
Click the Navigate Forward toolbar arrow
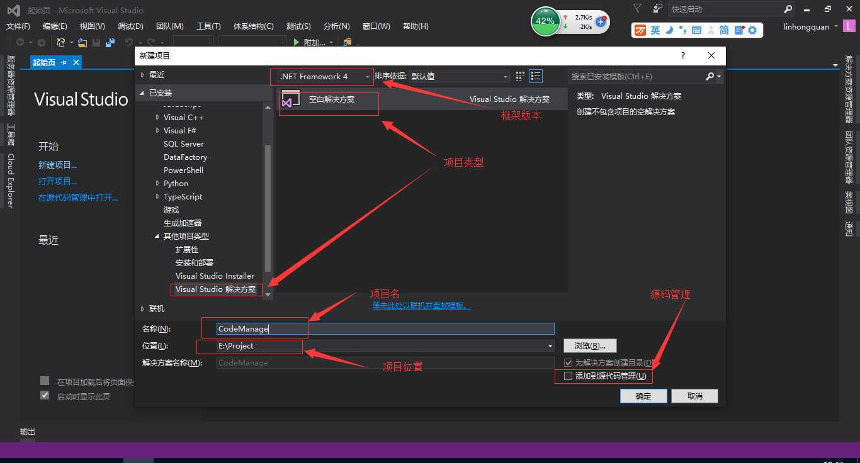click(x=42, y=42)
